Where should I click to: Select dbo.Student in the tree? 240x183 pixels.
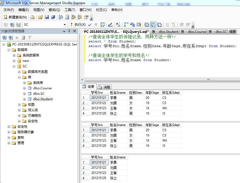43,99
